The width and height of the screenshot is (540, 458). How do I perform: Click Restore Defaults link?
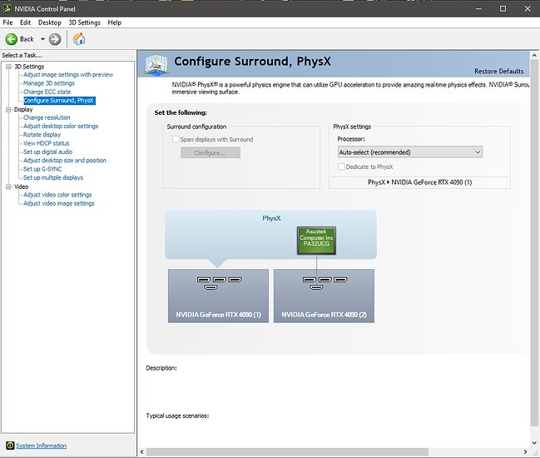[498, 72]
